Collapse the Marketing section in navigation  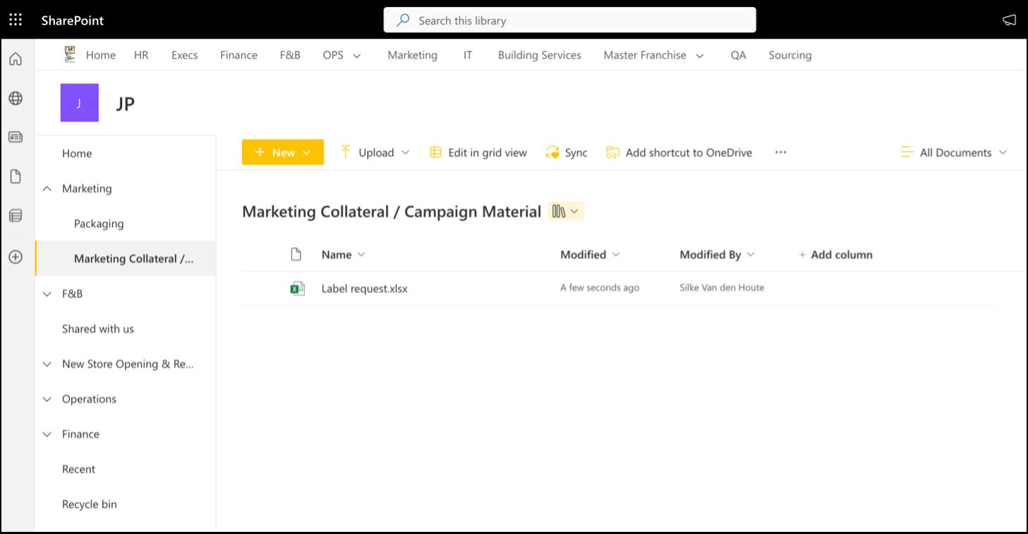point(47,188)
